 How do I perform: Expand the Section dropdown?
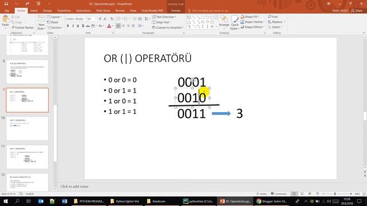click(x=54, y=27)
